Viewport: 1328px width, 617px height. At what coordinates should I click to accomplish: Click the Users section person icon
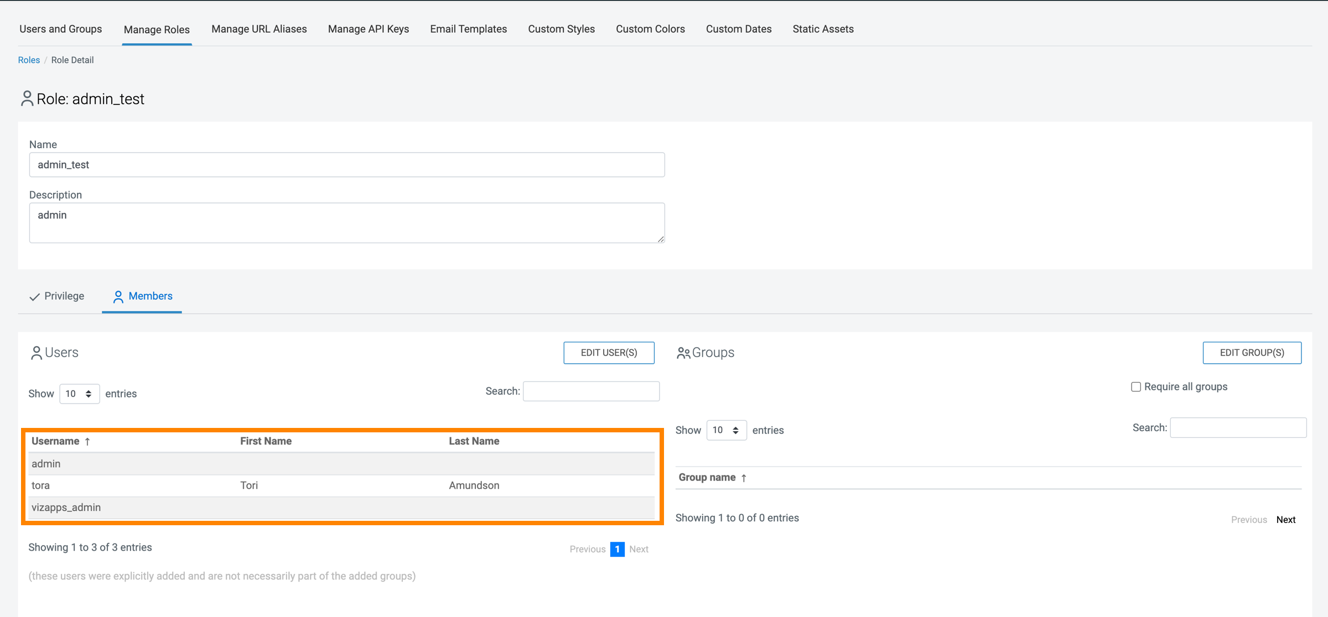(x=37, y=353)
